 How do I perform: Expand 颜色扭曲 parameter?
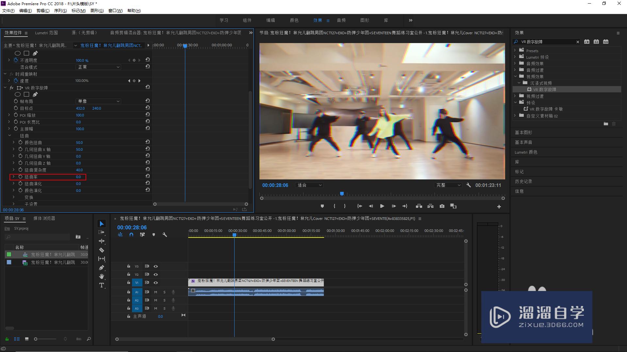pos(14,142)
